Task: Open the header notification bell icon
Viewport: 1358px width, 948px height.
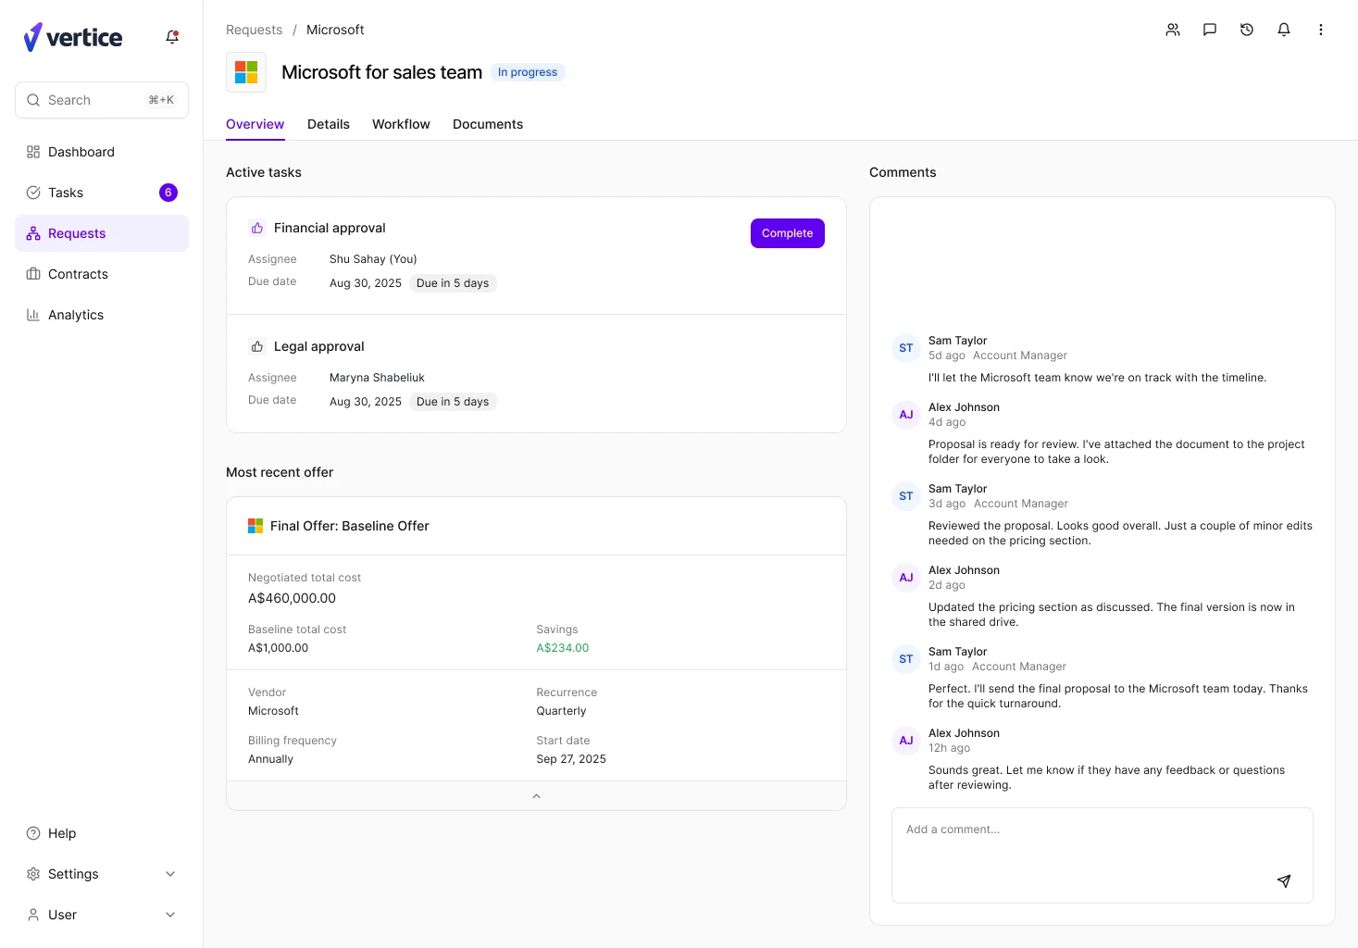Action: click(x=1284, y=30)
